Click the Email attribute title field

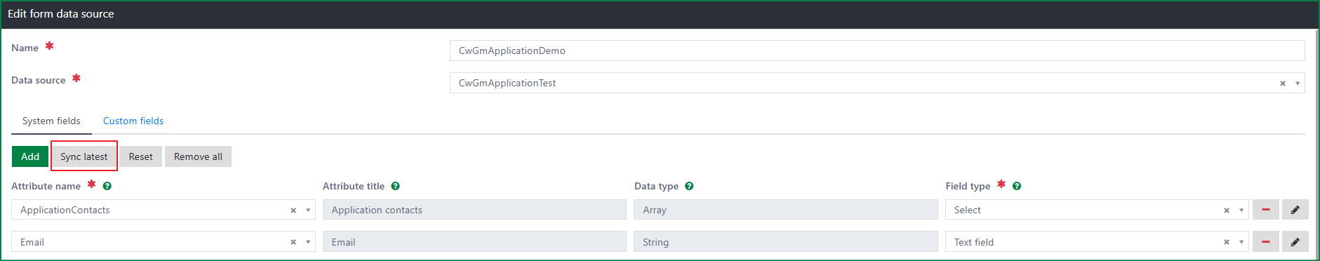pyautogui.click(x=474, y=242)
